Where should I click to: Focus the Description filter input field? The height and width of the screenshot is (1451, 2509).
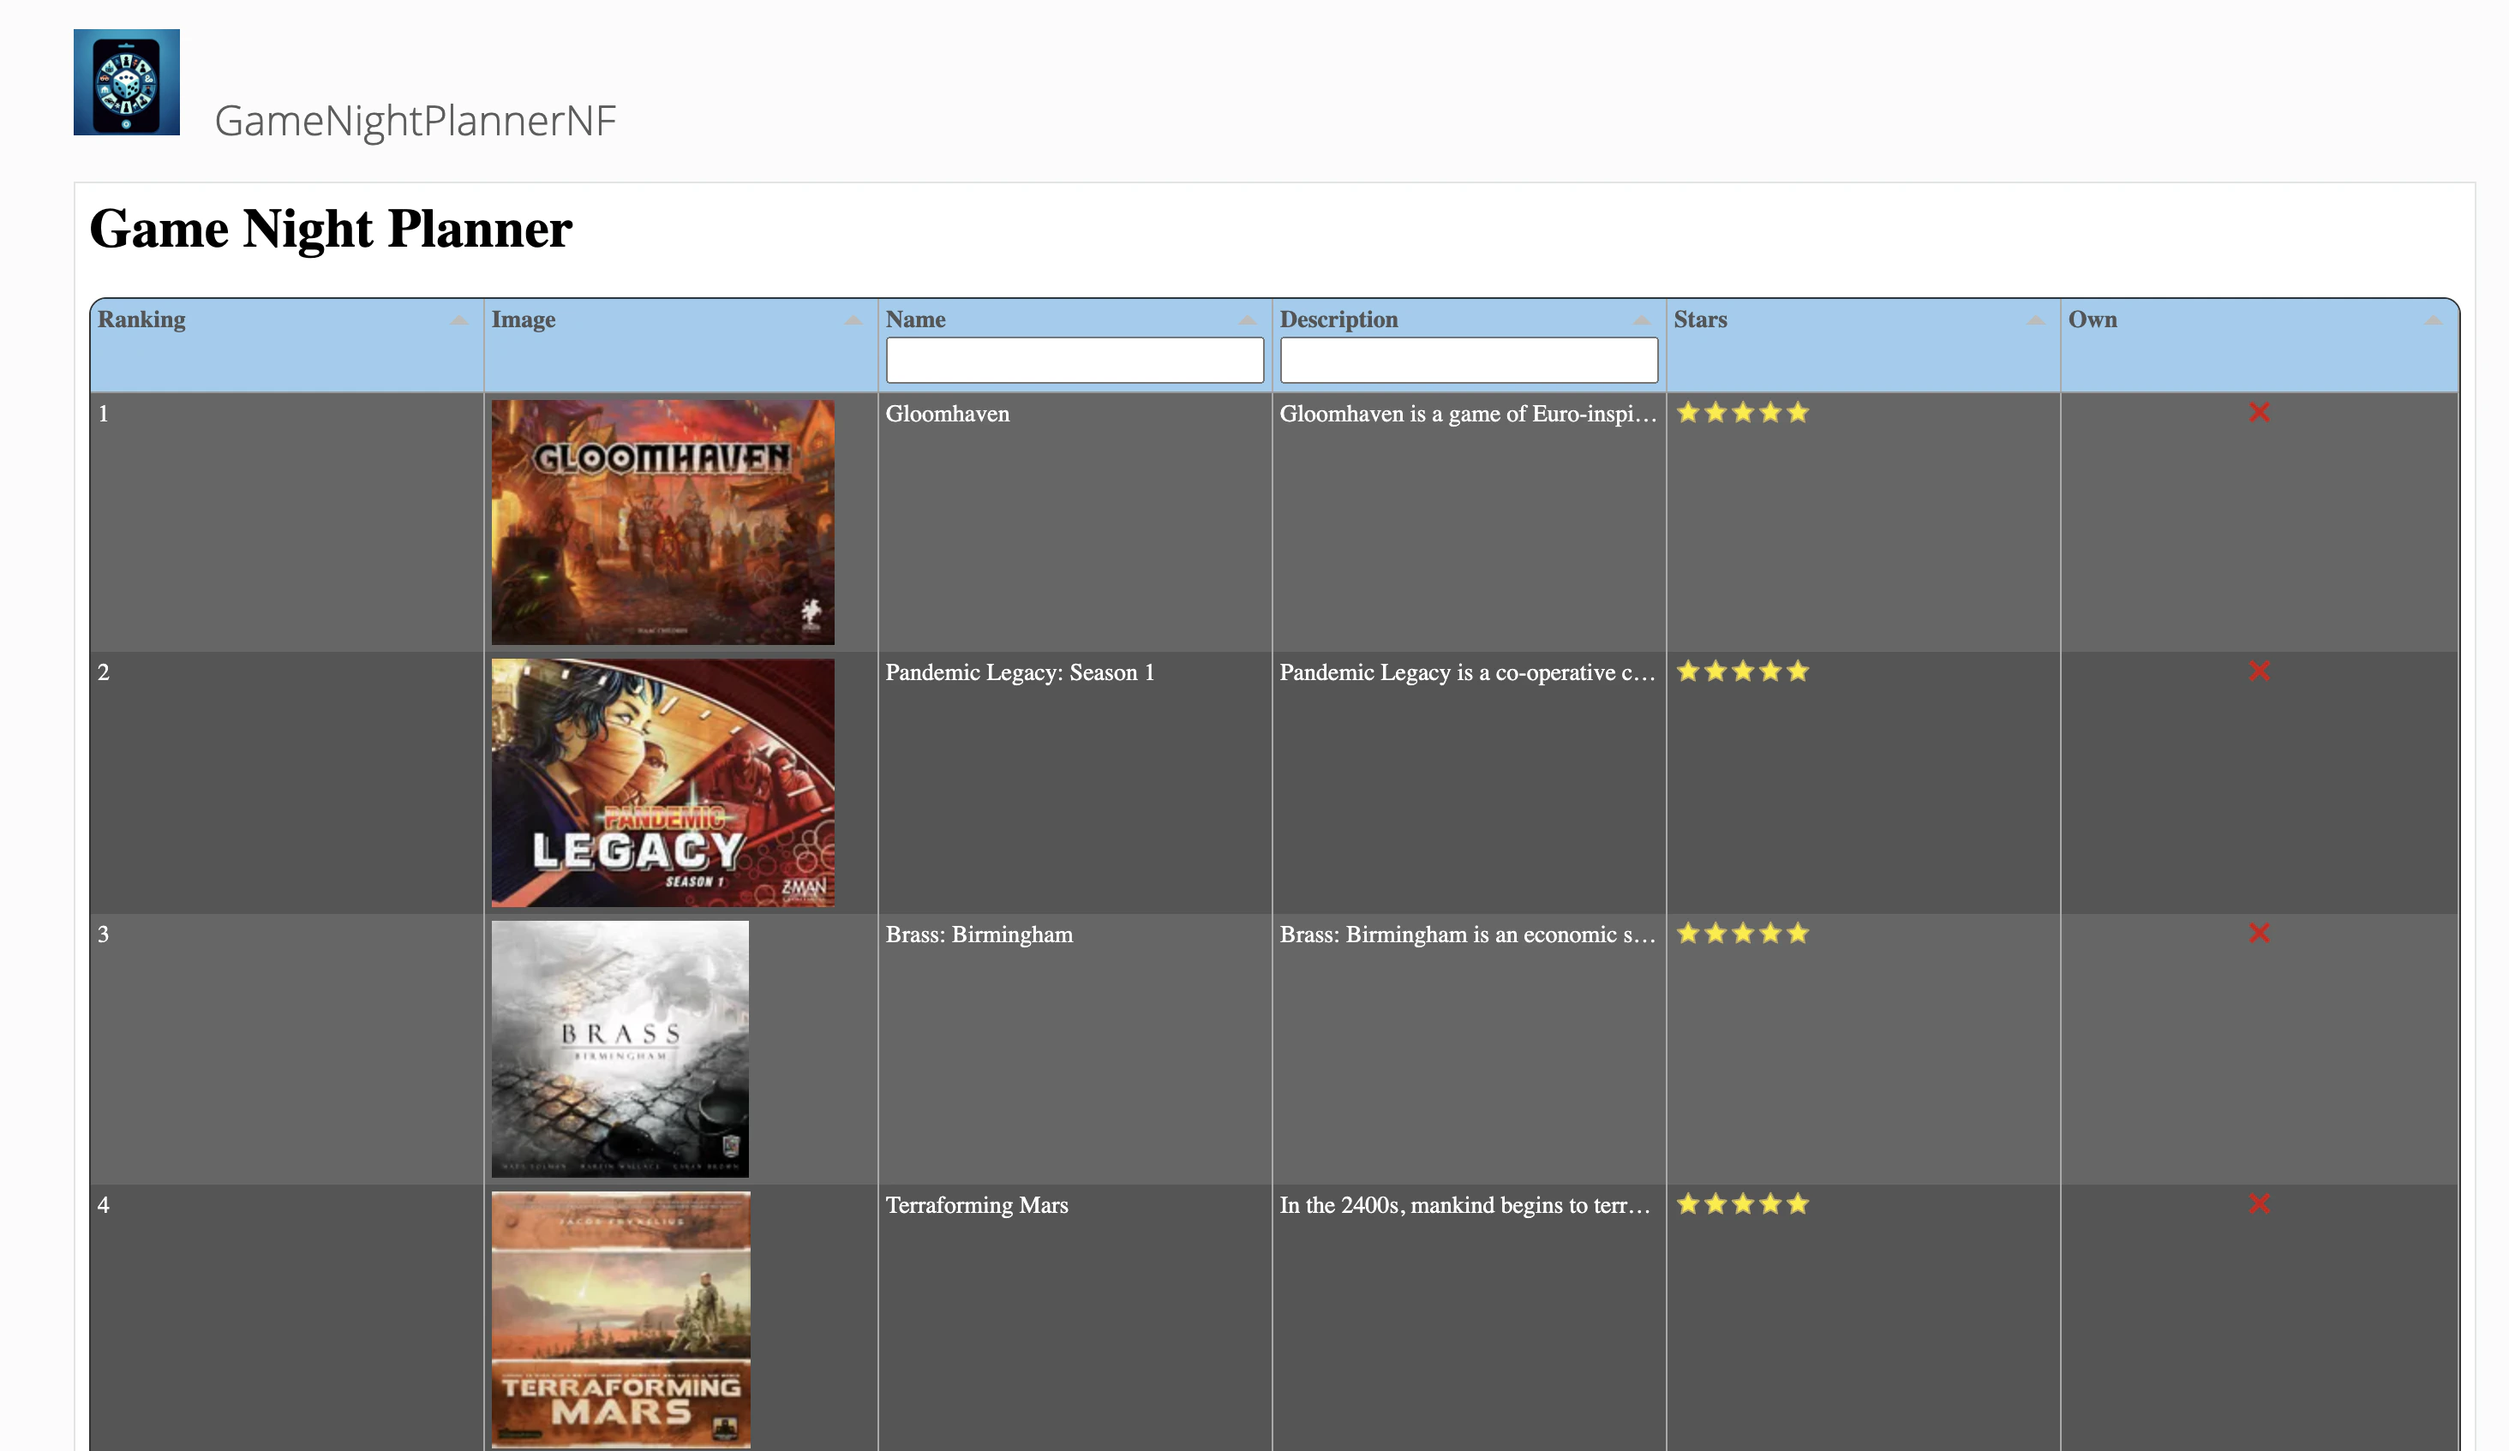tap(1470, 361)
